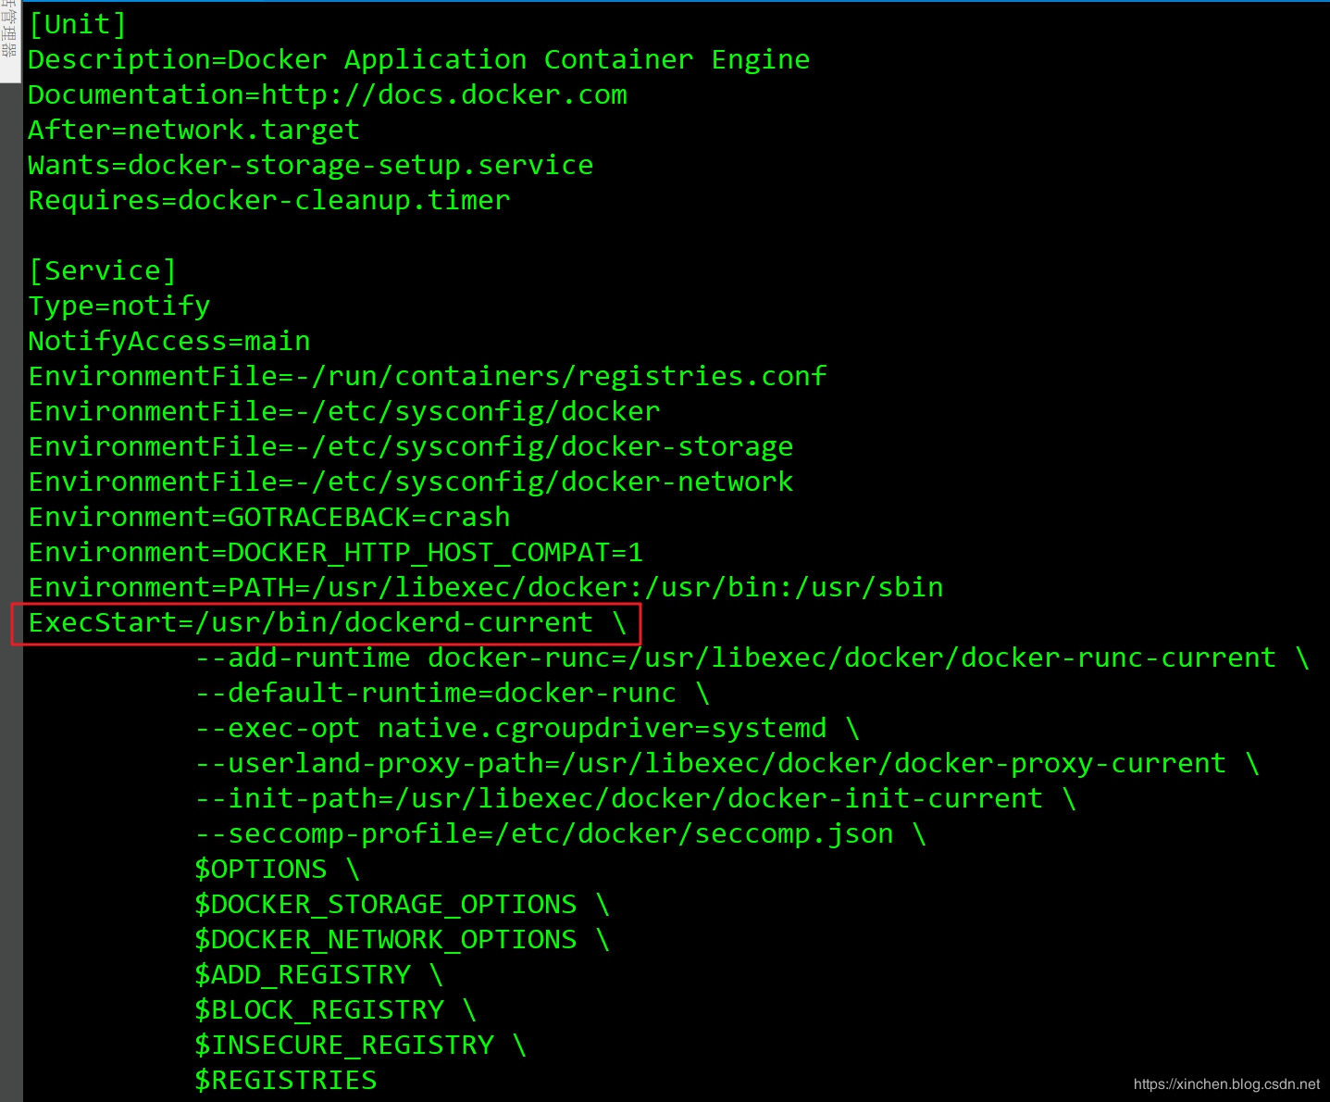Click the EnvironmentFile=-/etc/sysconfig/docker line
The height and width of the screenshot is (1102, 1330).
[x=344, y=412]
